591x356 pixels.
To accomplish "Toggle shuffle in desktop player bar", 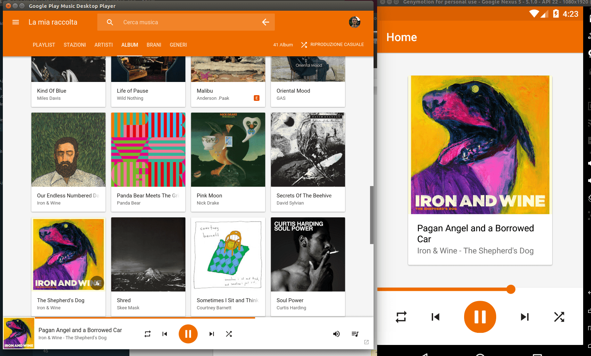I will (229, 334).
